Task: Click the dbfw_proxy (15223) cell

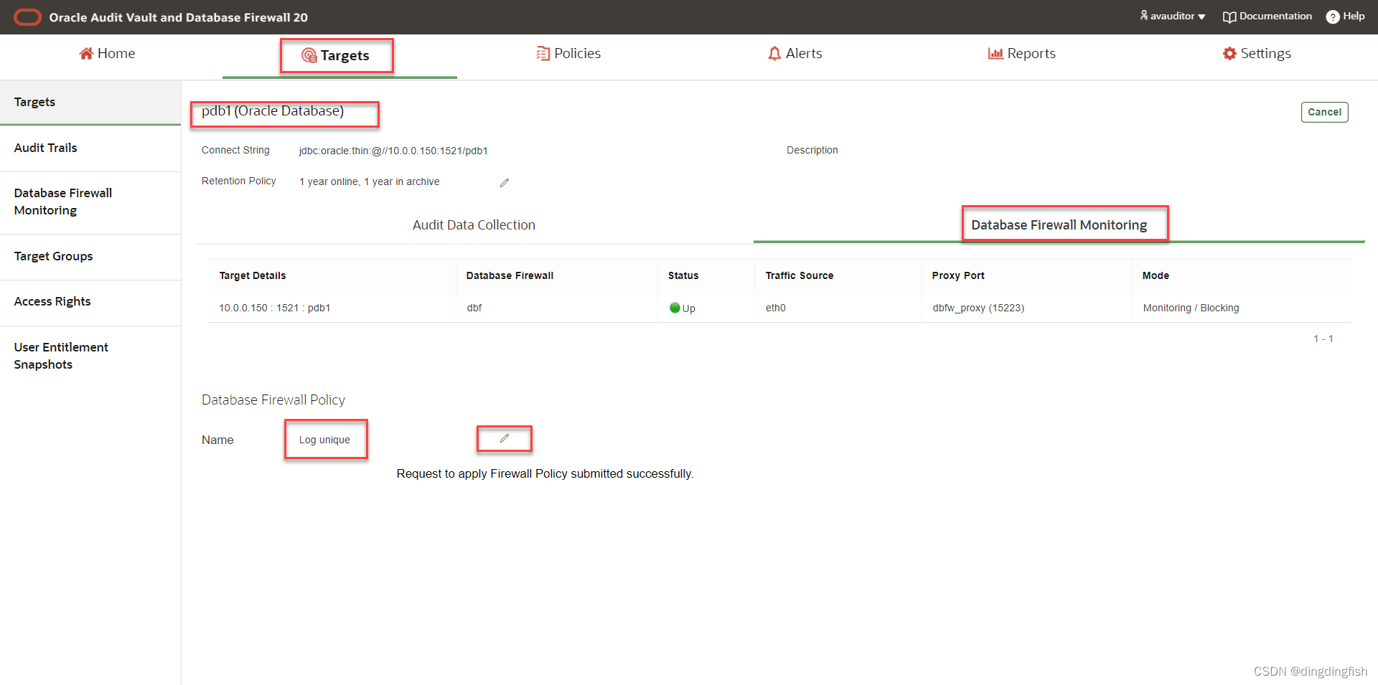Action: (x=978, y=308)
